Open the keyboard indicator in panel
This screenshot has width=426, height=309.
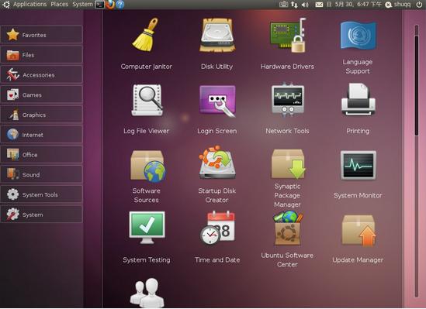[283, 5]
